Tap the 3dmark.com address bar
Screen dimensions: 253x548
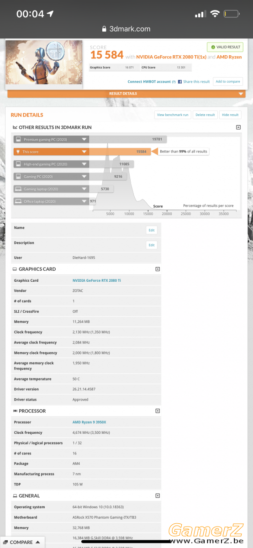[126, 28]
